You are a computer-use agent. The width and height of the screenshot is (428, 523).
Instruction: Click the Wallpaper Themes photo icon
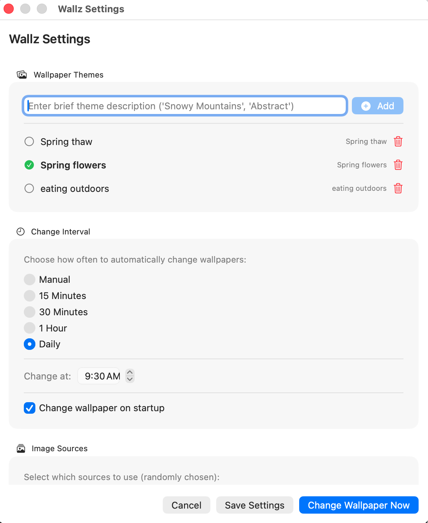click(x=22, y=75)
